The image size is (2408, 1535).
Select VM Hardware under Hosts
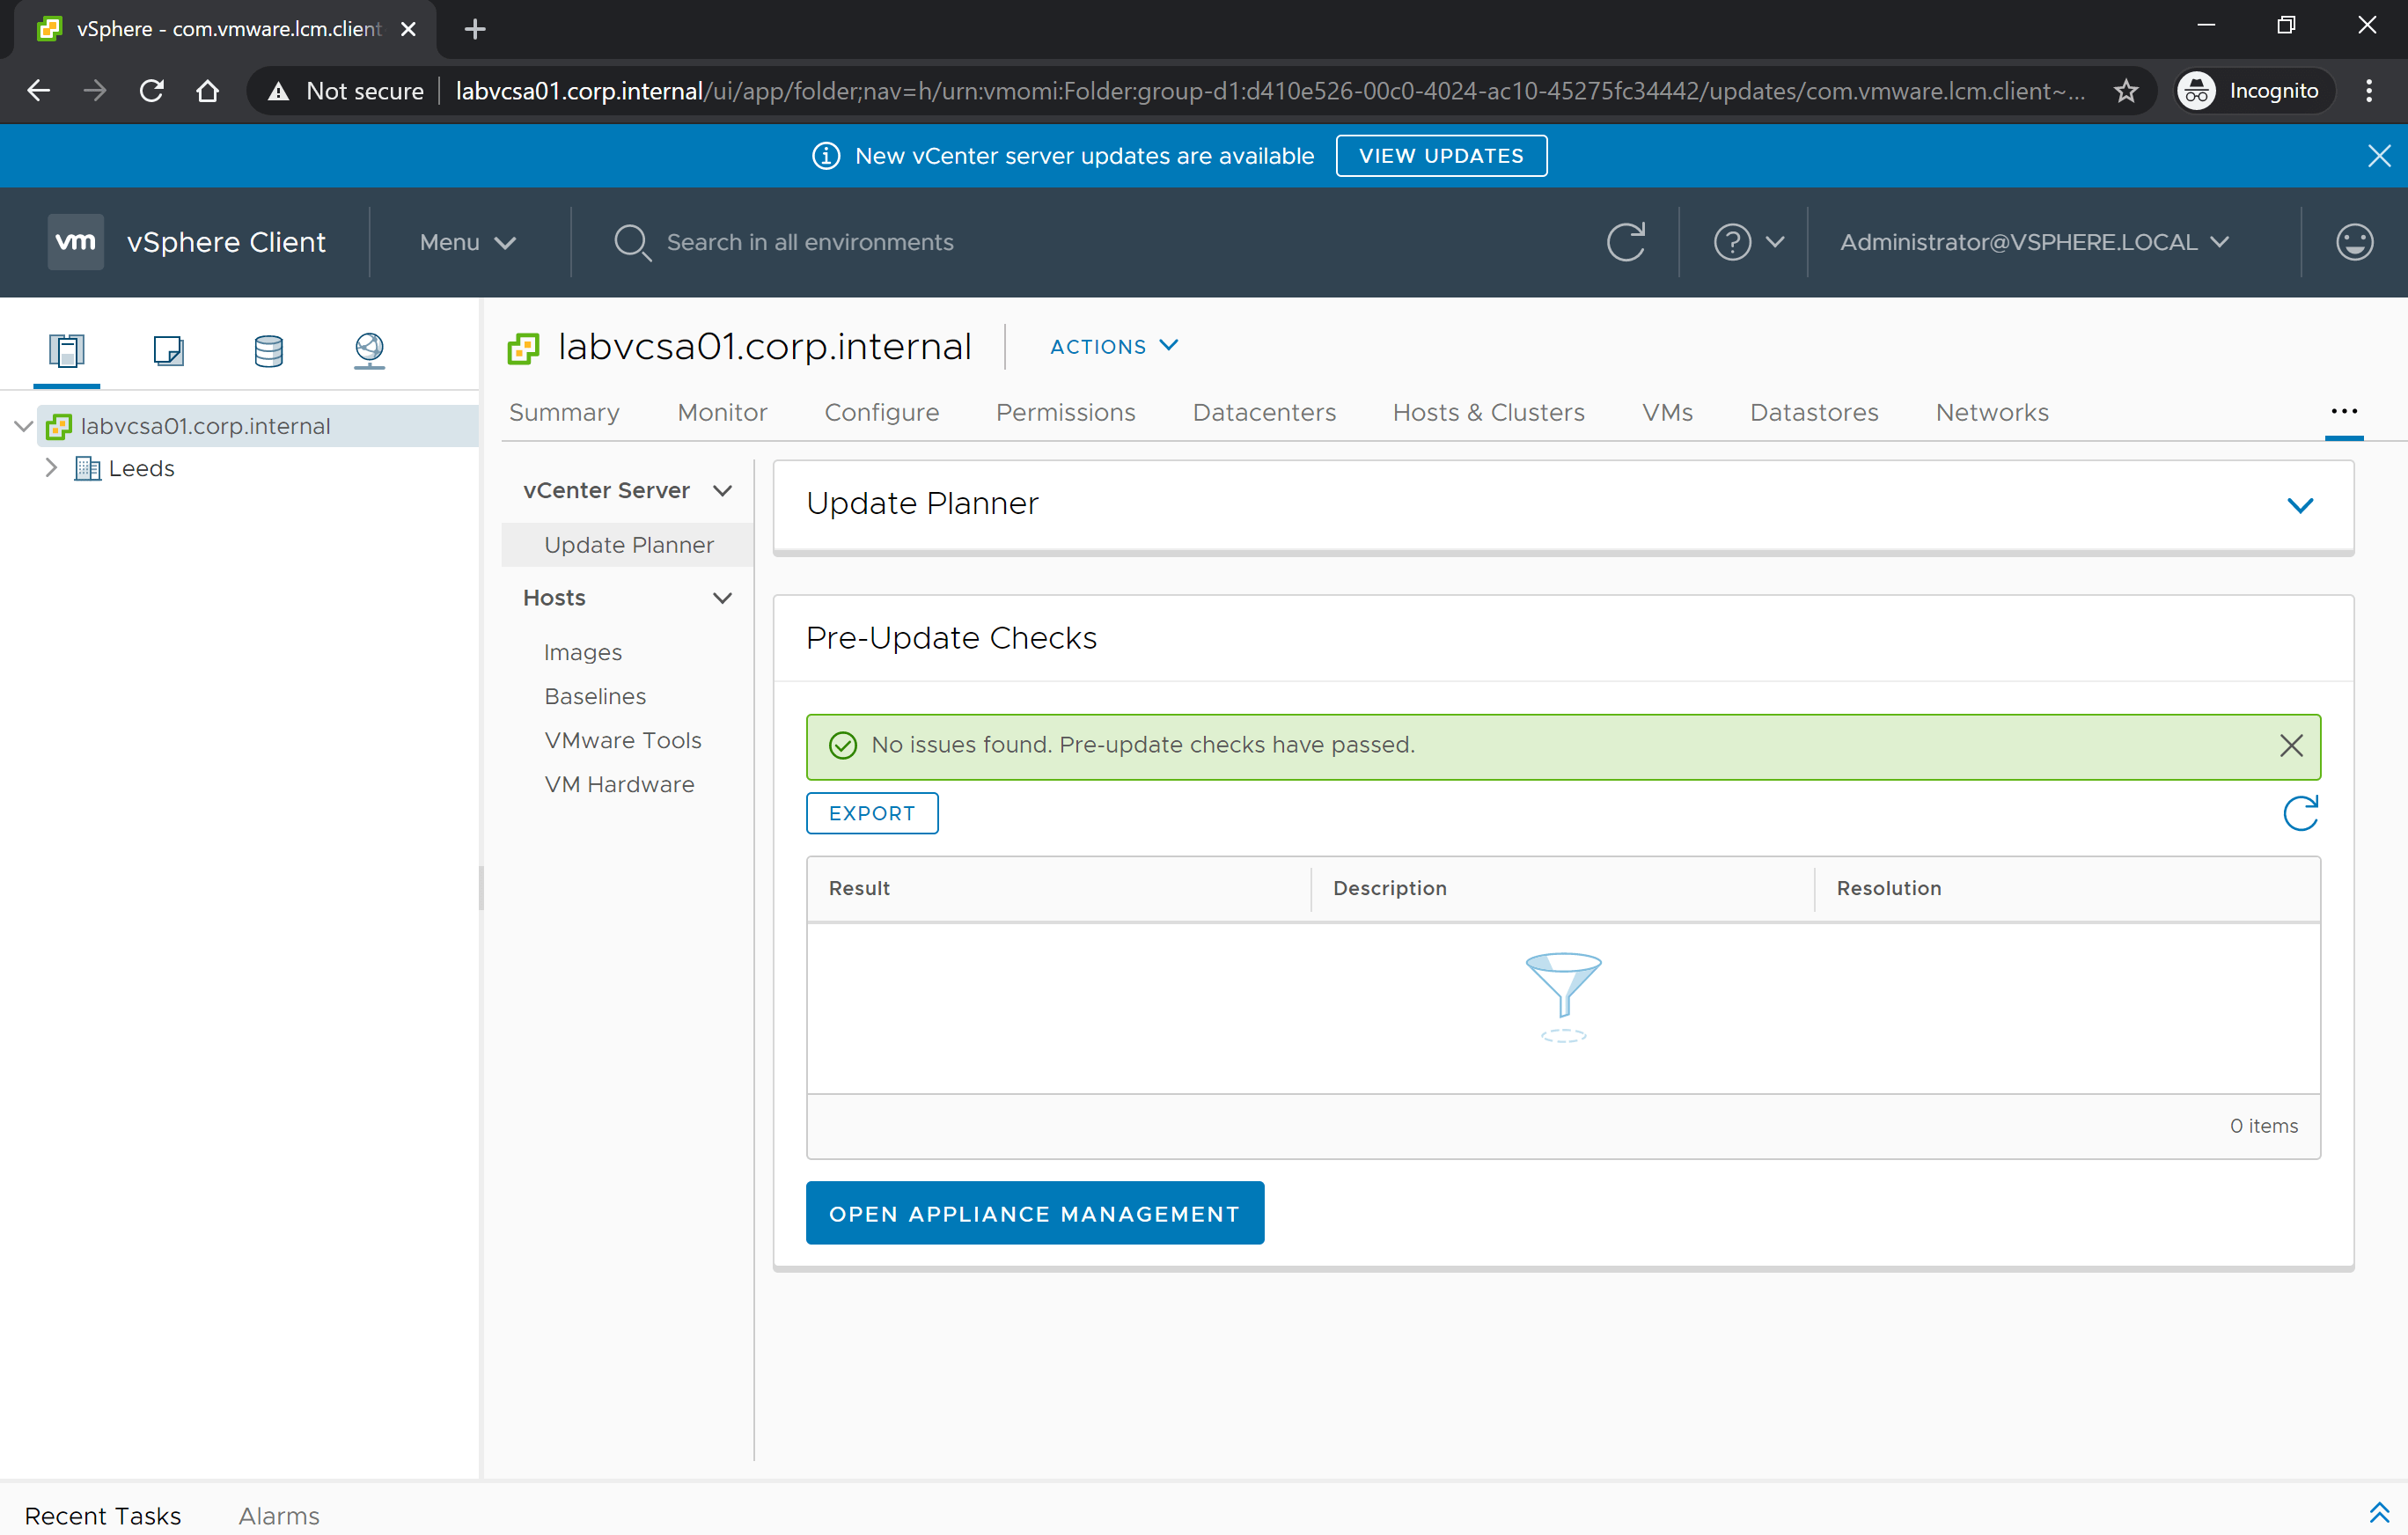click(619, 784)
